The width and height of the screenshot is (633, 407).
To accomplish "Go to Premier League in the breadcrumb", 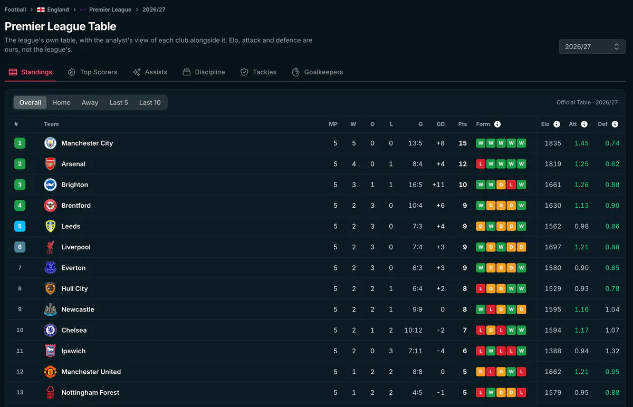I will coord(110,9).
